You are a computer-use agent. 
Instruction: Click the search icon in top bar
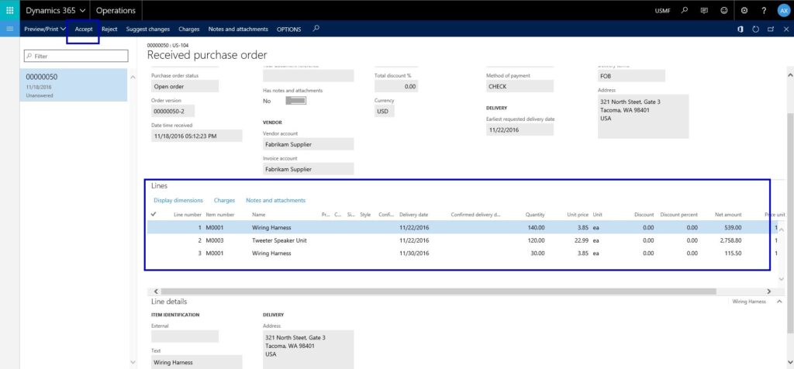pos(685,10)
